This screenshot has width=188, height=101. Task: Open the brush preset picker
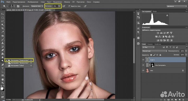(12, 6)
